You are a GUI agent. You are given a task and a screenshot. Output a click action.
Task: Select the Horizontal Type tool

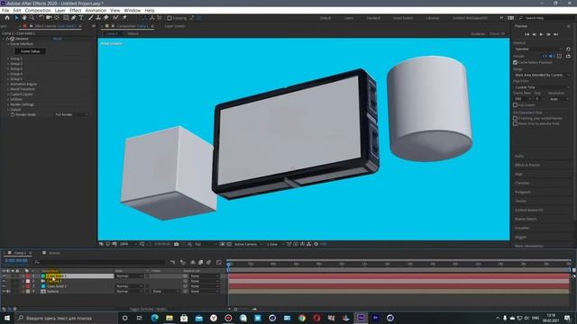pyautogui.click(x=81, y=18)
